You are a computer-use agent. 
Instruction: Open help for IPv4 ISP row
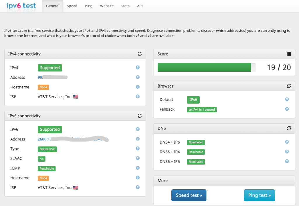tap(138, 96)
